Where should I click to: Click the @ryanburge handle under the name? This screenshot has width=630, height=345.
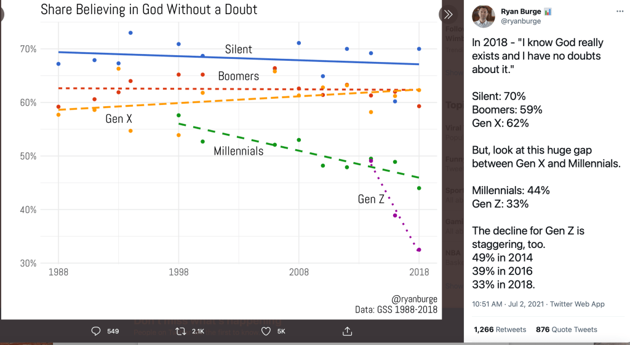click(521, 21)
